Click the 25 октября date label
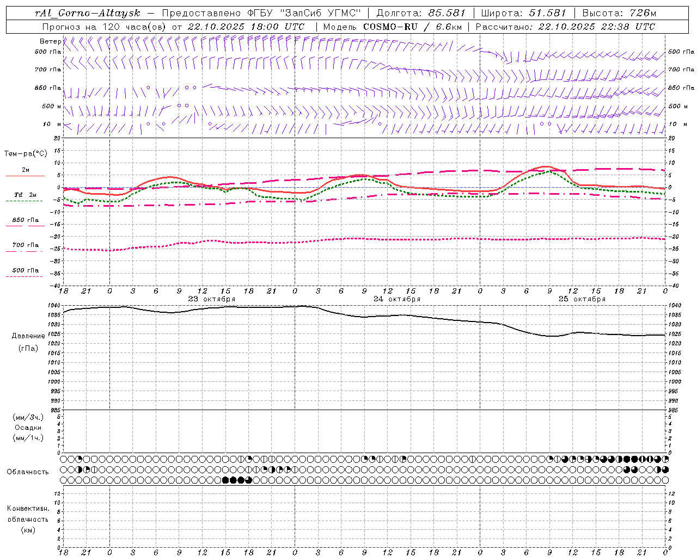The image size is (697, 557). [x=582, y=299]
